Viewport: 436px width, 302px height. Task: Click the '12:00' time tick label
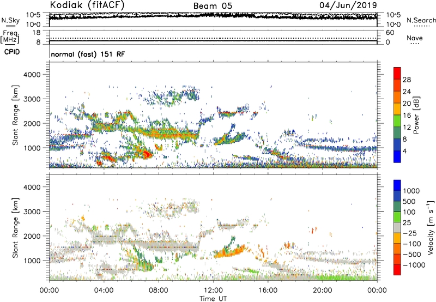coord(213,291)
